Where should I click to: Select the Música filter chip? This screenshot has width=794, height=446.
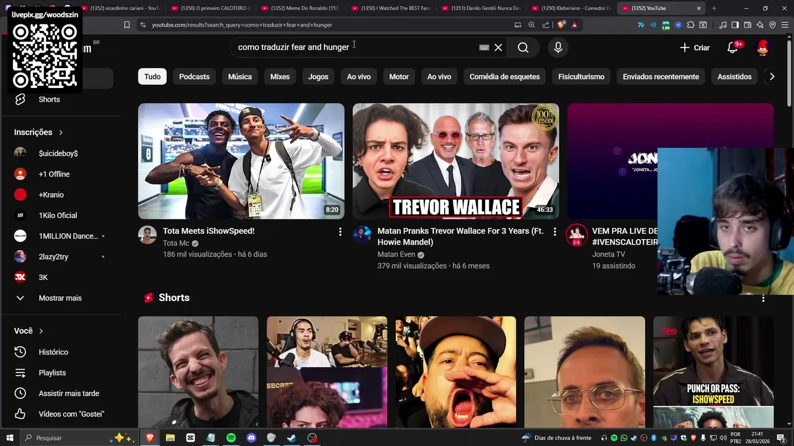239,77
